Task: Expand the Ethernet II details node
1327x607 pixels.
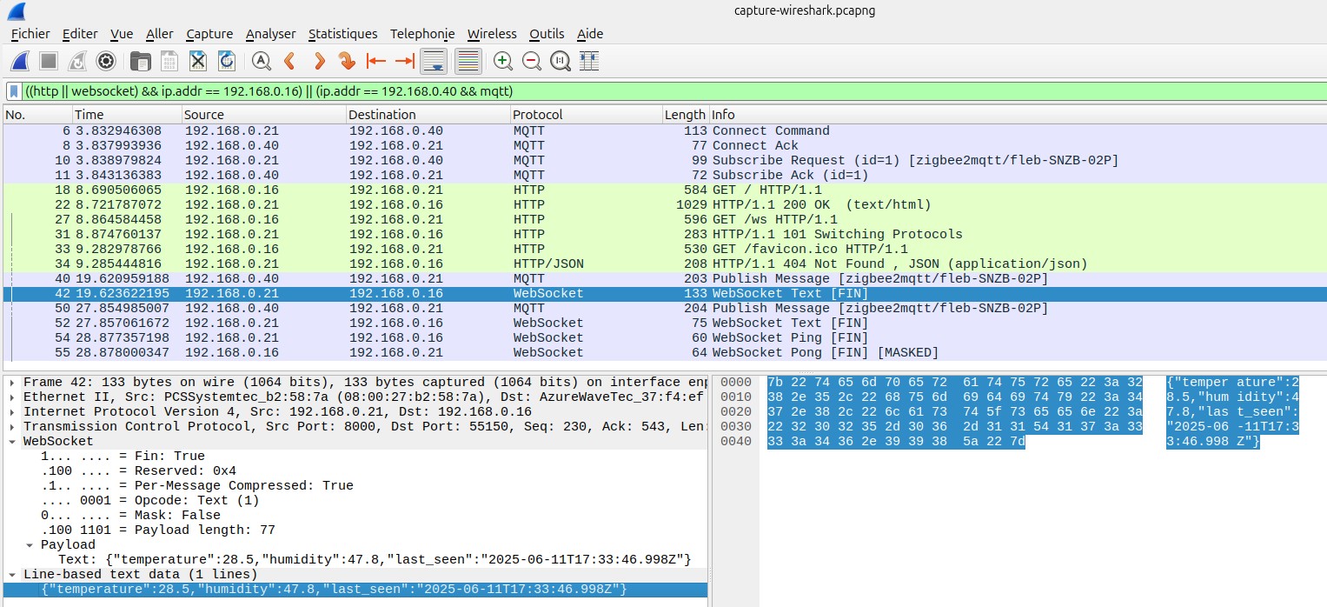Action: pos(10,397)
